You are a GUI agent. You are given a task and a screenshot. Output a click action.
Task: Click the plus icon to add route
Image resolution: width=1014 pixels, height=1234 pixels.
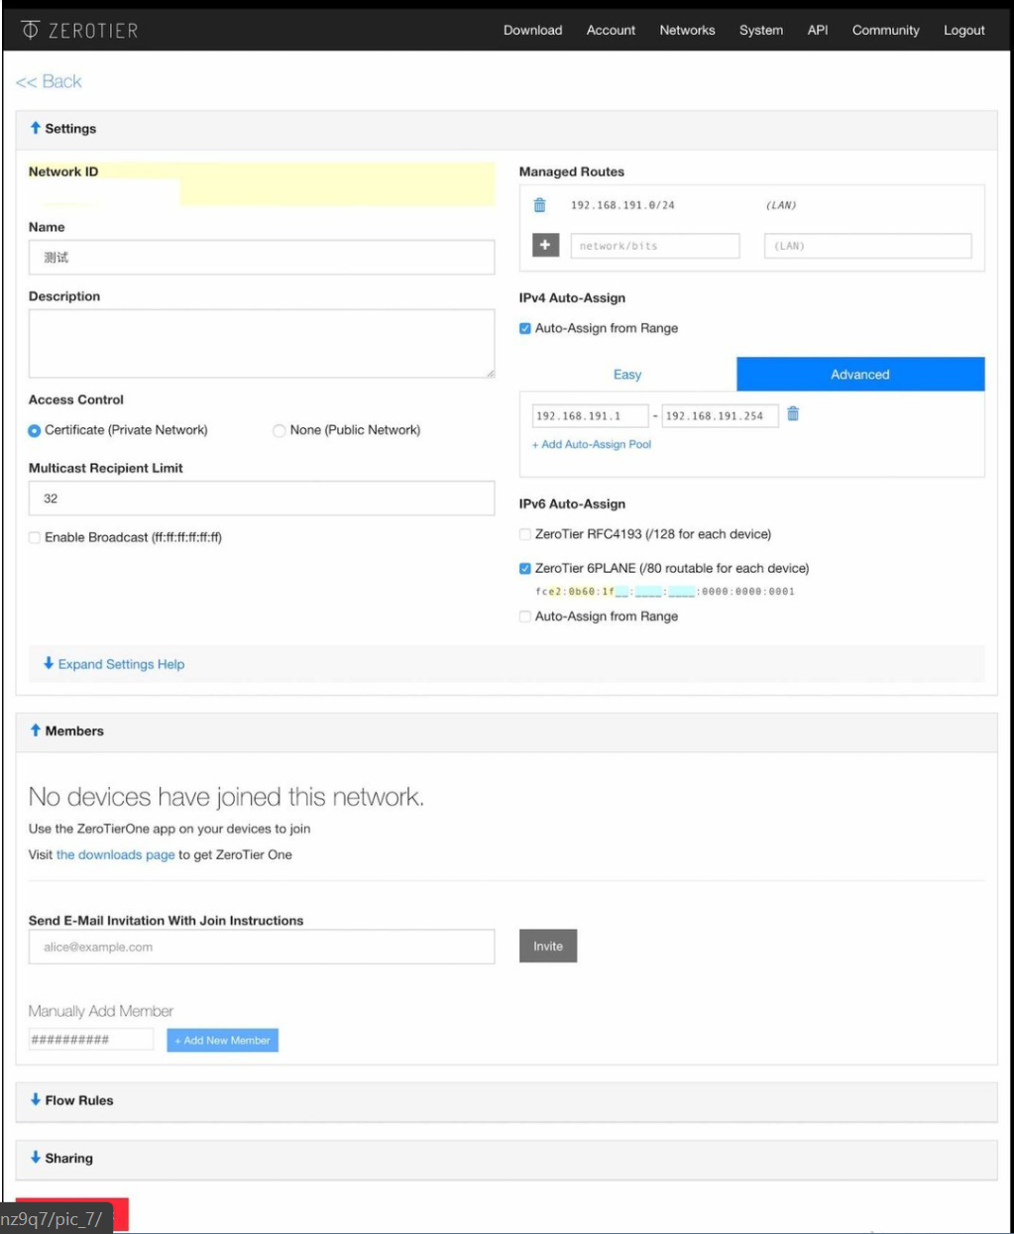545,245
